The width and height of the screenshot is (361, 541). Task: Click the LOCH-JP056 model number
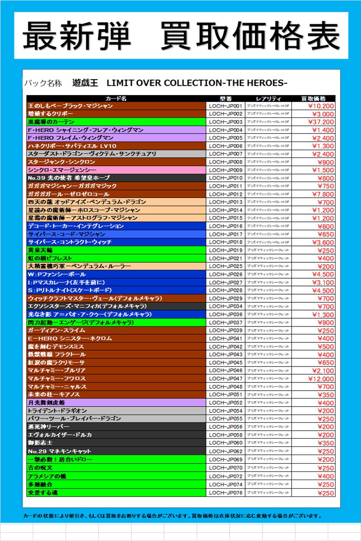tap(226, 426)
